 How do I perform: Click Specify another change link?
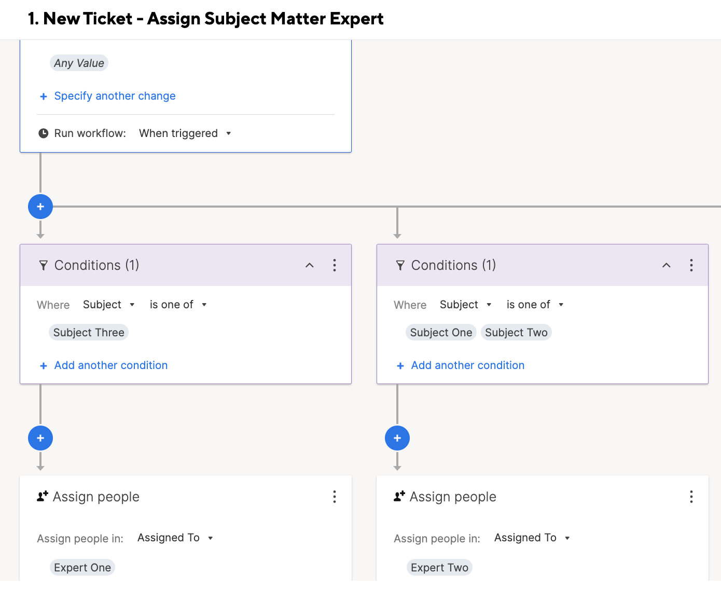(115, 96)
